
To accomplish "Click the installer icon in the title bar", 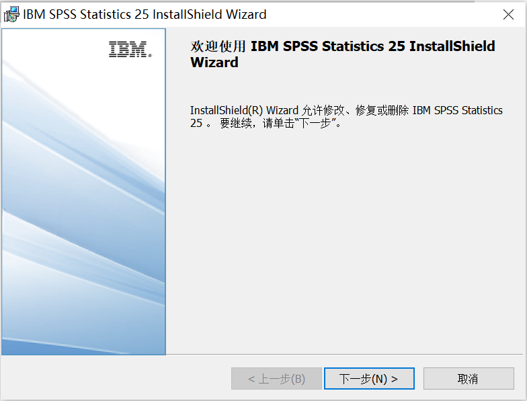I will 11,15.
